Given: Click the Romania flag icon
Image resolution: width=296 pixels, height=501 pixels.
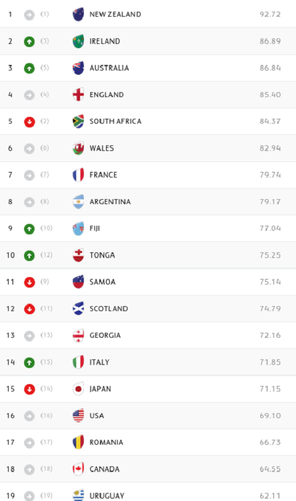Looking at the screenshot, I should pyautogui.click(x=78, y=442).
